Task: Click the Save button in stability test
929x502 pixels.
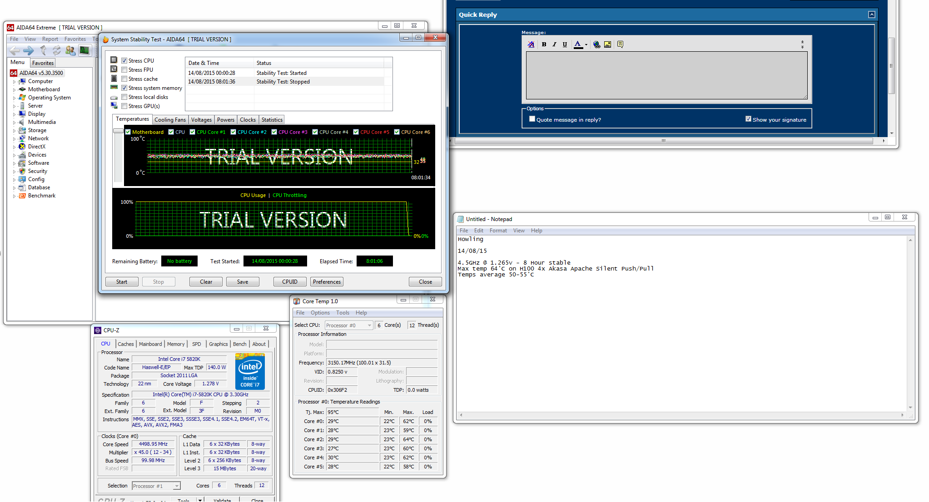Action: [x=243, y=282]
